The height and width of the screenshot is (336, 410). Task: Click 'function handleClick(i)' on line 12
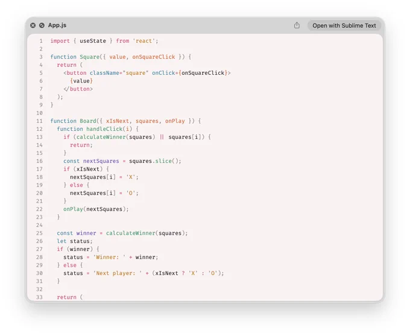(x=95, y=129)
